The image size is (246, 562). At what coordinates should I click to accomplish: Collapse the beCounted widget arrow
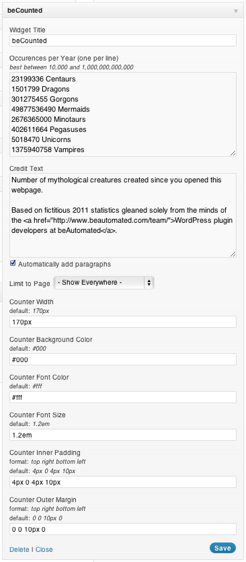click(x=236, y=11)
